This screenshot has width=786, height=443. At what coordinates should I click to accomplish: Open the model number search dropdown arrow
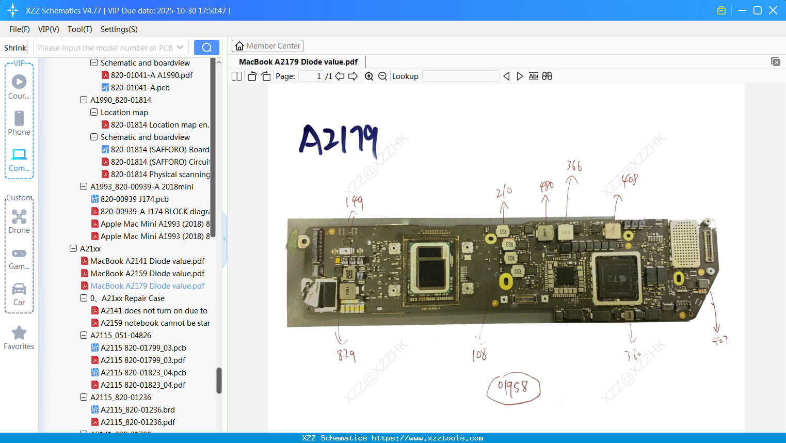(x=180, y=48)
